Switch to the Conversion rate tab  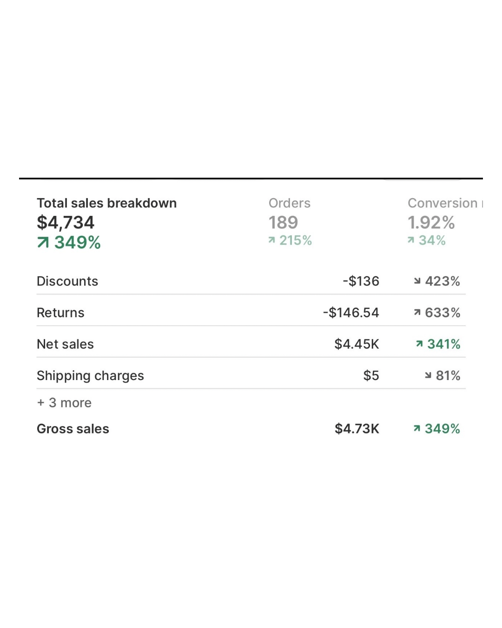coord(443,203)
